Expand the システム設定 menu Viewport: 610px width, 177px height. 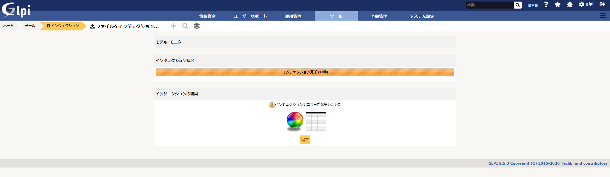422,16
